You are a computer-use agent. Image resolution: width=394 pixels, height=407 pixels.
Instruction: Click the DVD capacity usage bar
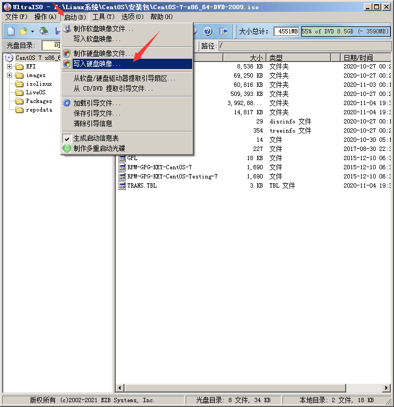pos(346,31)
